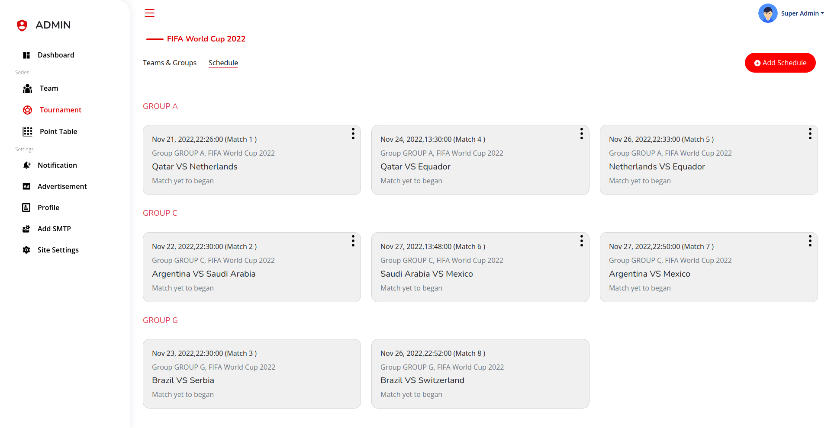Click the GROUP C heading
This screenshot has width=831, height=428.
[160, 213]
